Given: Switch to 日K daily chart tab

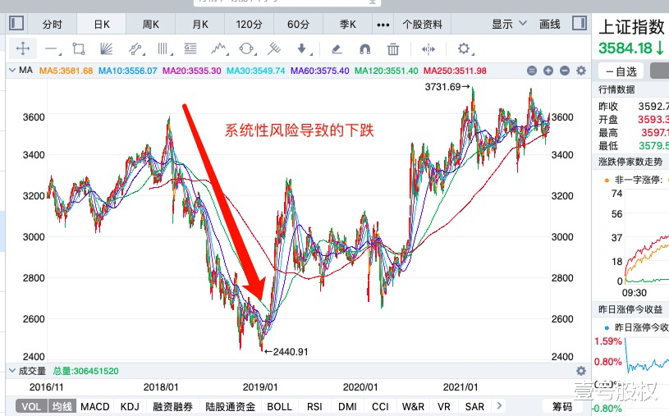Looking at the screenshot, I should pos(102,25).
